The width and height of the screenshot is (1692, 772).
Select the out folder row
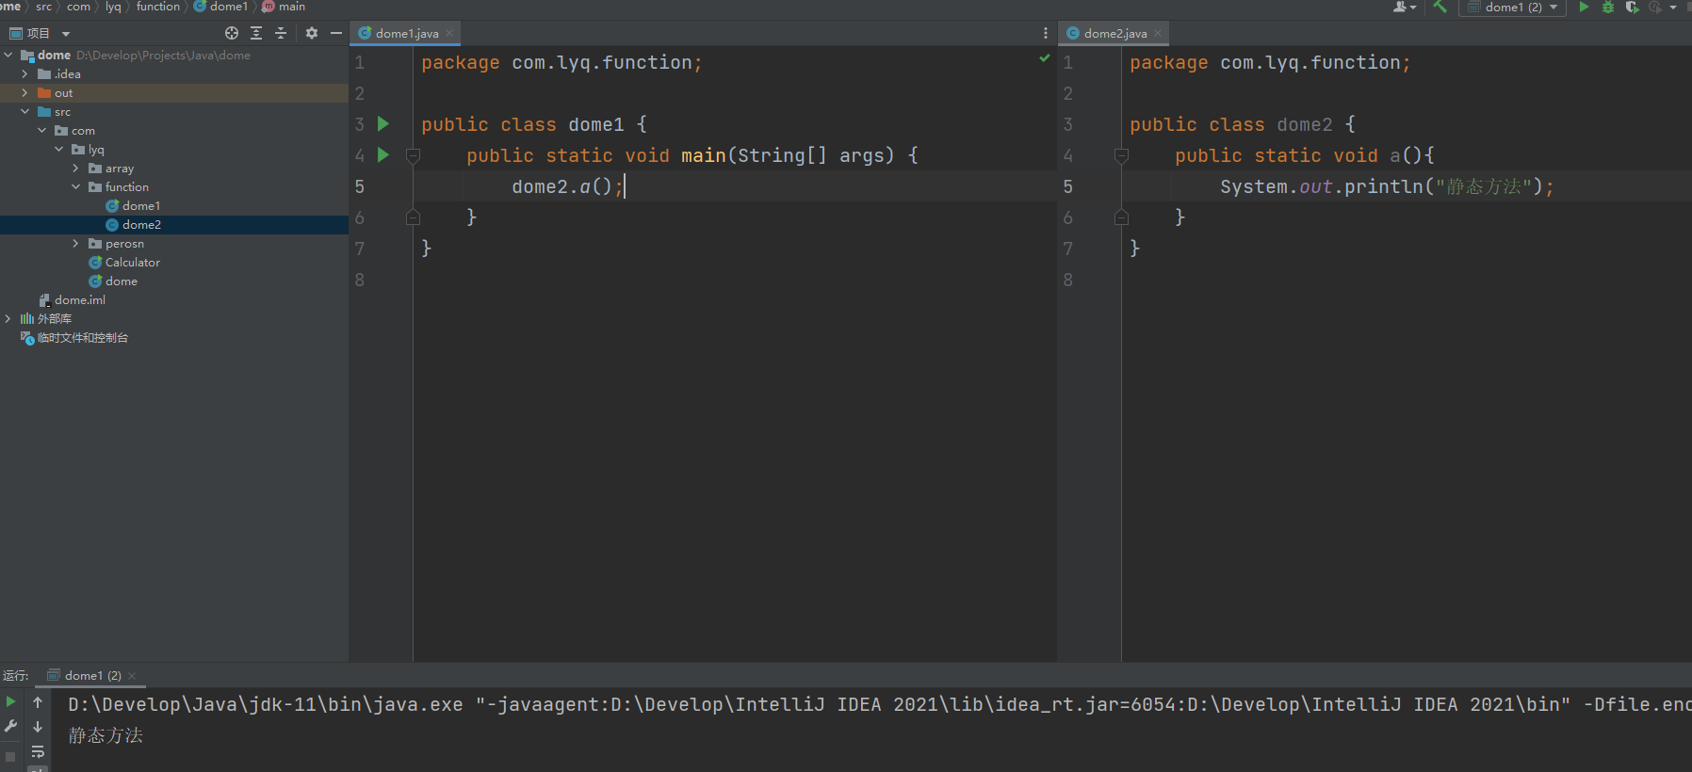click(x=174, y=92)
